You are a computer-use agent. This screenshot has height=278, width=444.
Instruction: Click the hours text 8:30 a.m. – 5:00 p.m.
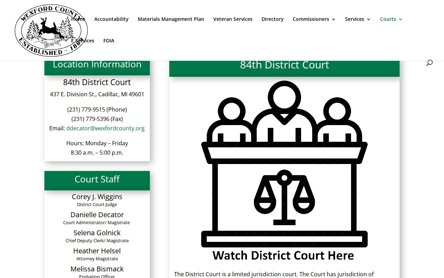97,153
